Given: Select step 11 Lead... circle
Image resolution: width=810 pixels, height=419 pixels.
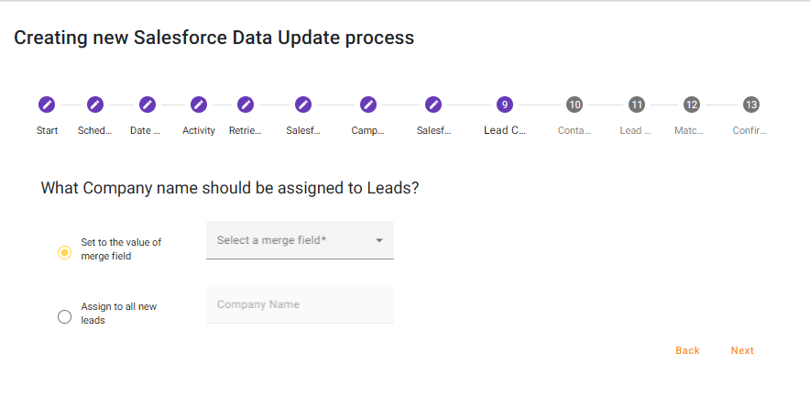Looking at the screenshot, I should tap(637, 105).
